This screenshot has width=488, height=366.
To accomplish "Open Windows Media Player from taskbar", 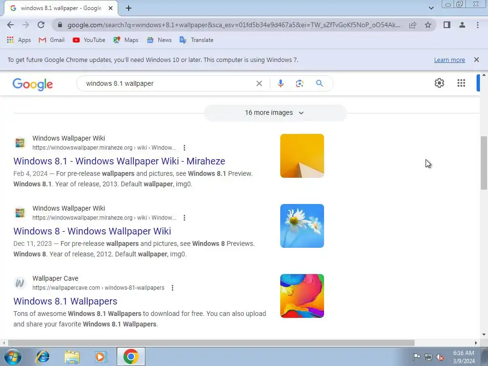I will pyautogui.click(x=101, y=356).
